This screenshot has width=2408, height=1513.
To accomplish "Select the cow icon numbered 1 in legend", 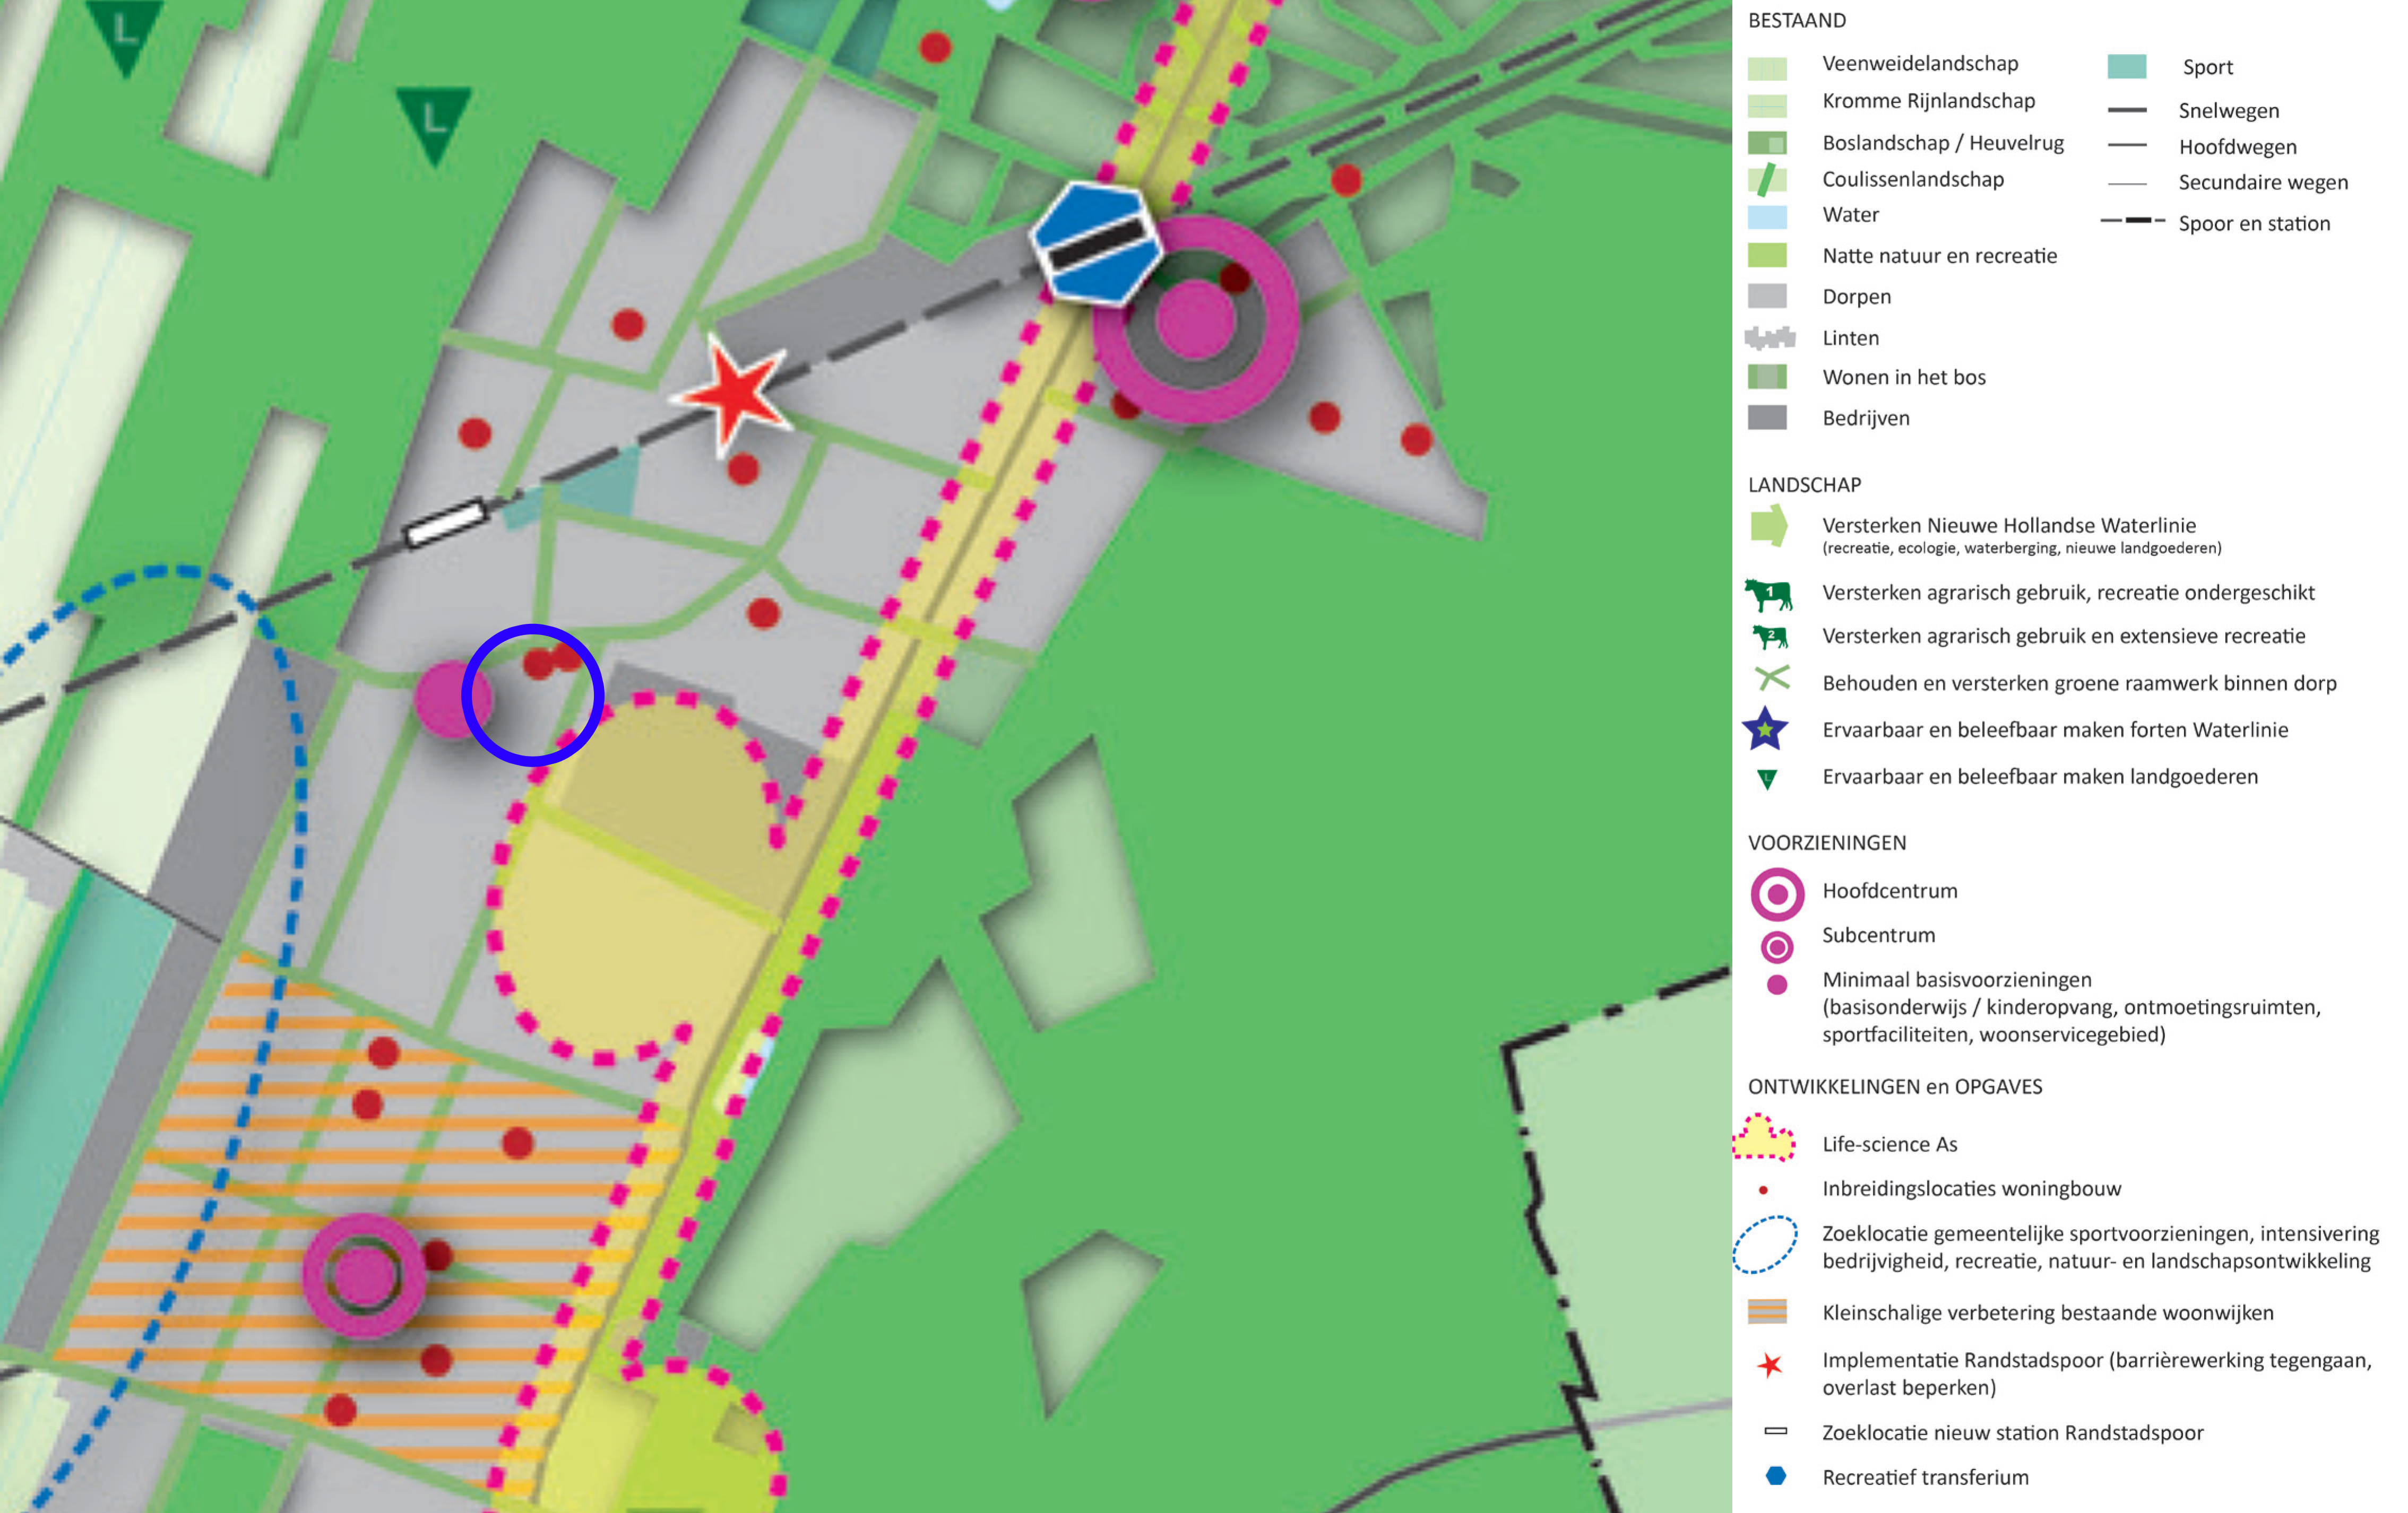I will pos(1768,595).
